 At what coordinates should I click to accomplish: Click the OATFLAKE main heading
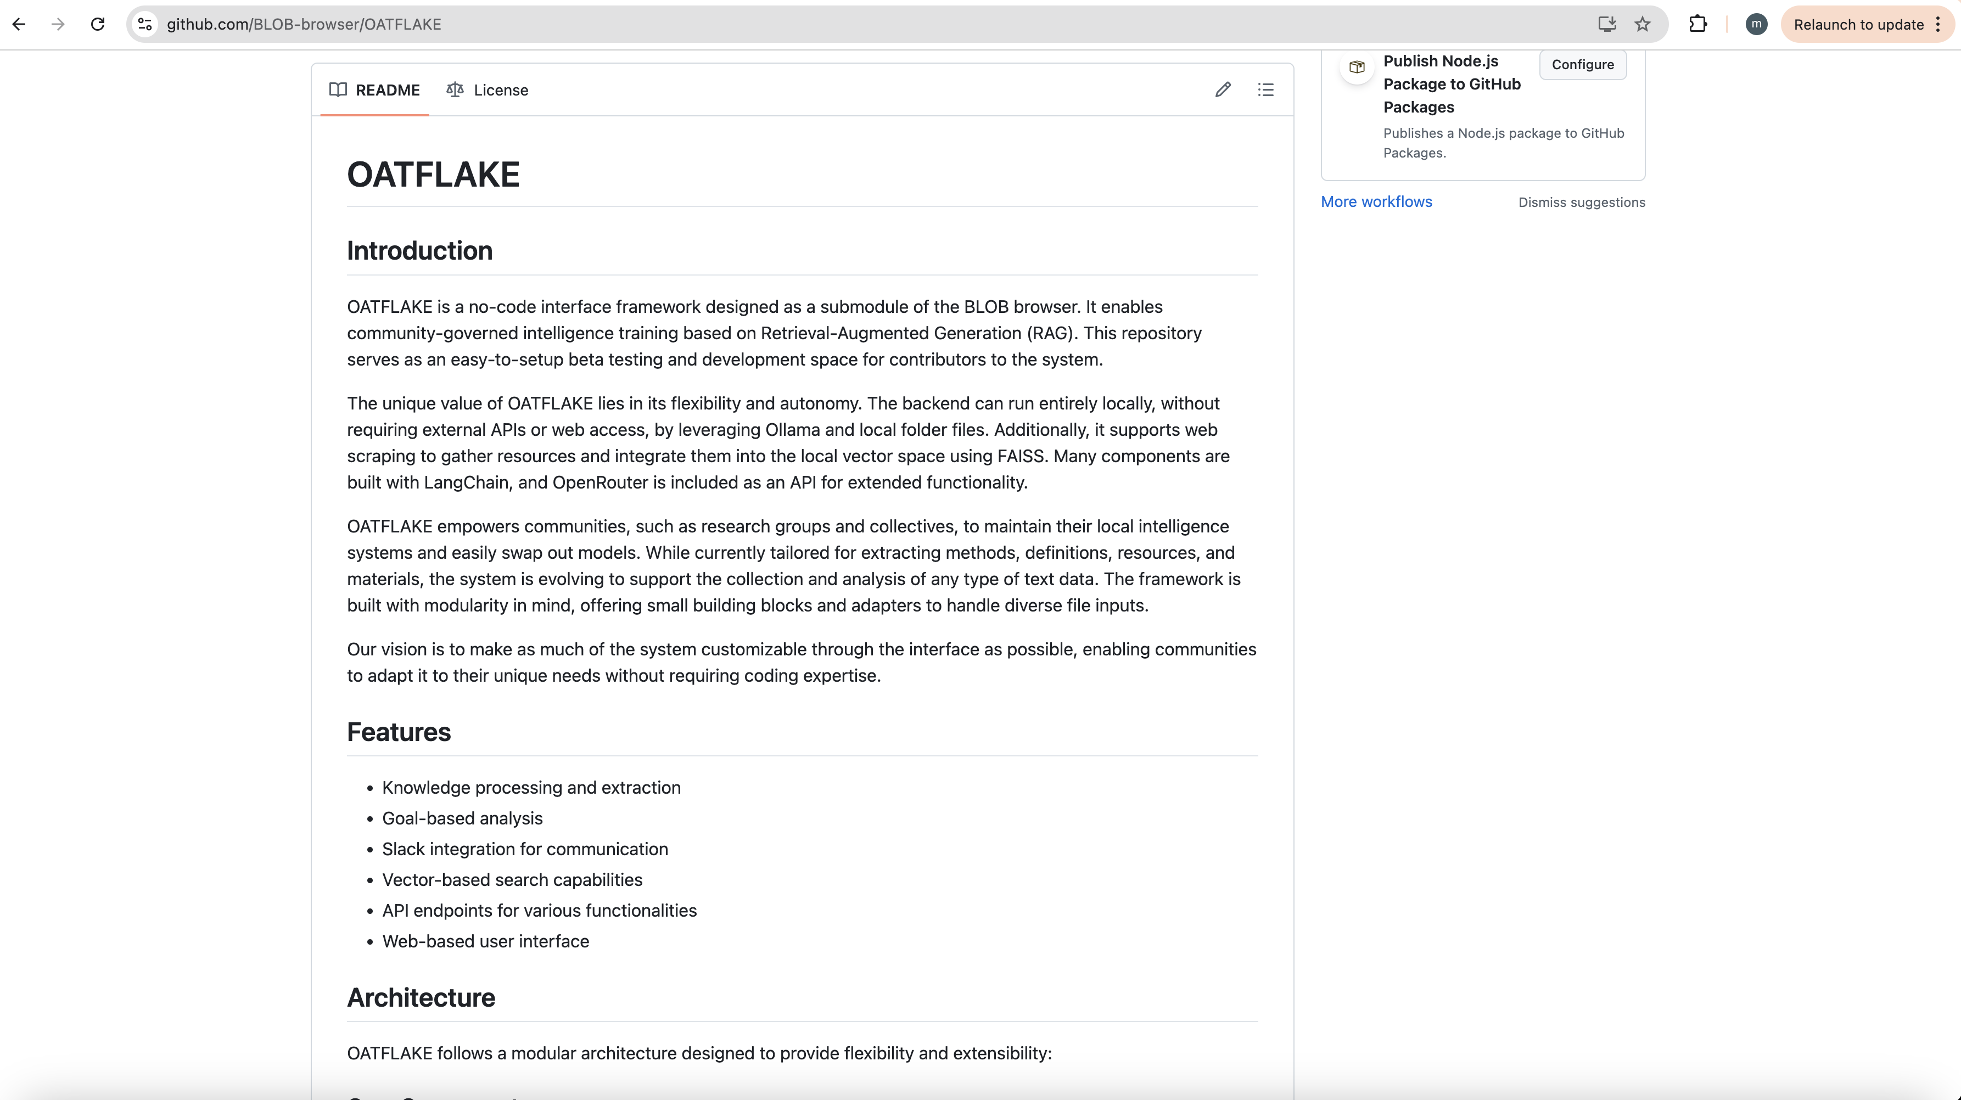[433, 175]
